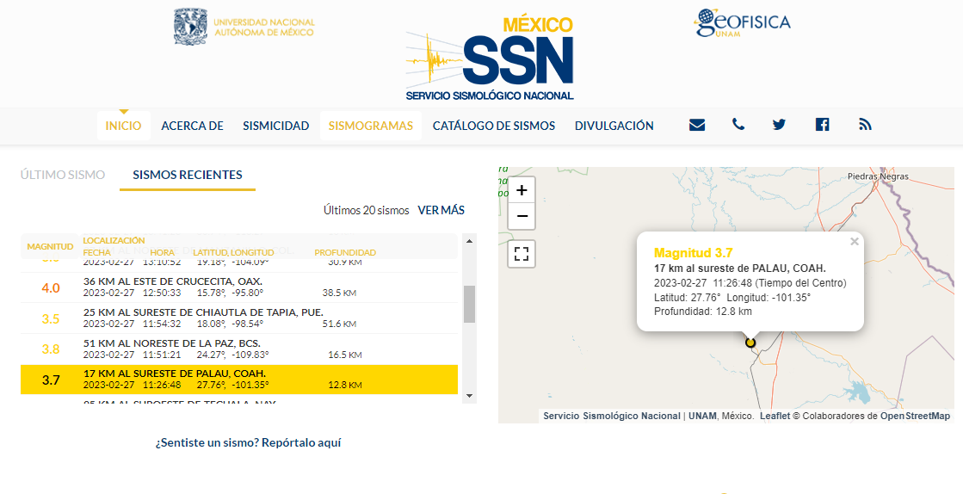963x494 pixels.
Task: Click '¿Sentiste un sismo? Repórtalo aquí' link
Action: point(248,442)
